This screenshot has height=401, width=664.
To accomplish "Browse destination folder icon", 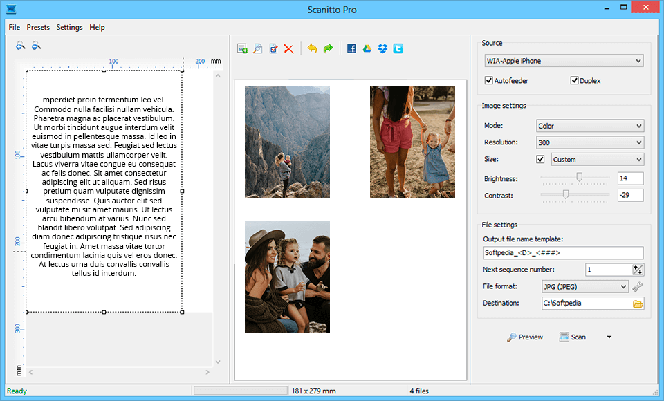I will coord(638,304).
